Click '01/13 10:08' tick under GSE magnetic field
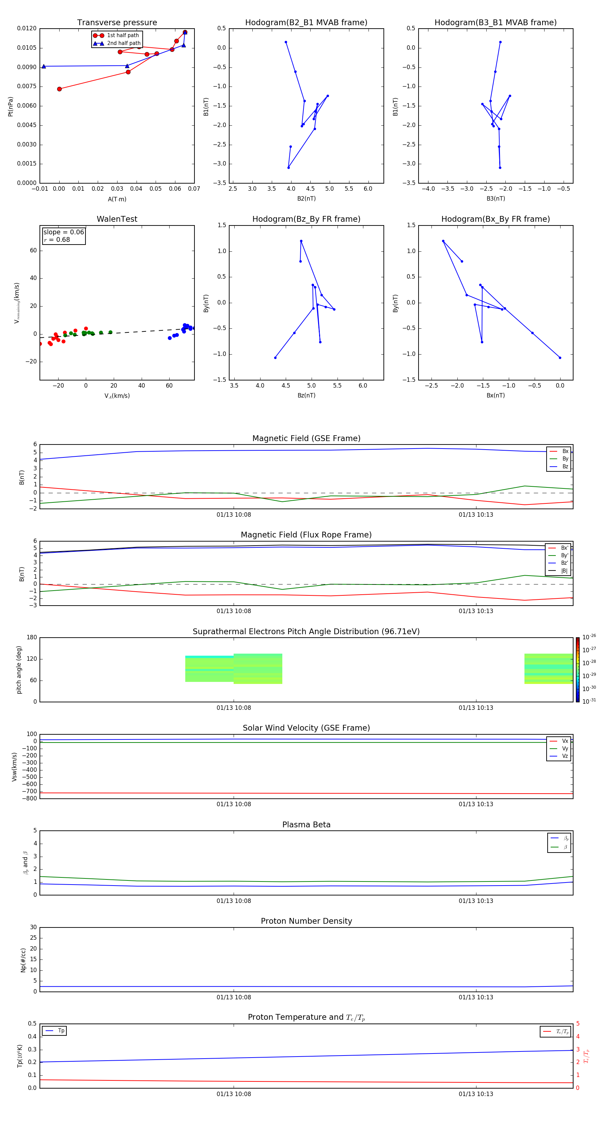Image resolution: width=613 pixels, height=1124 pixels. click(x=234, y=515)
